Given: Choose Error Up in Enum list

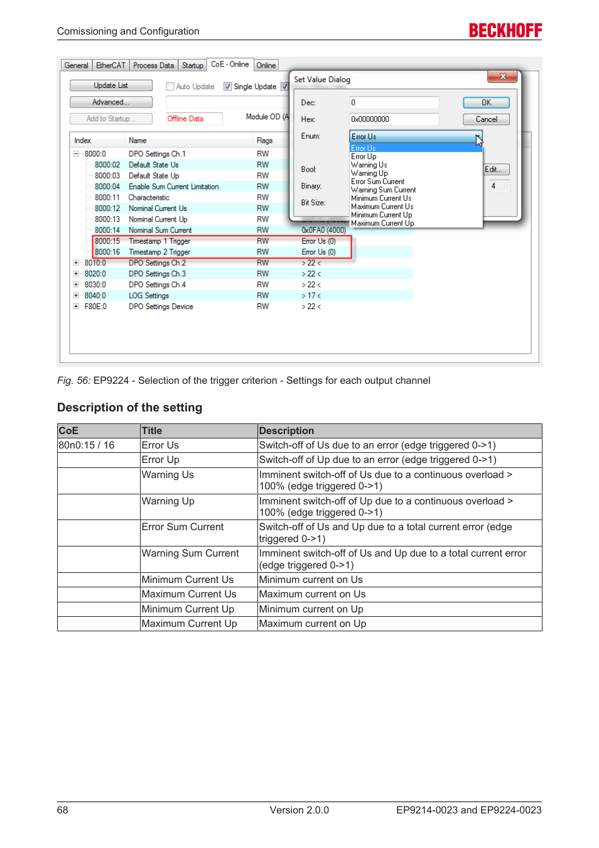Looking at the screenshot, I should tap(415, 156).
